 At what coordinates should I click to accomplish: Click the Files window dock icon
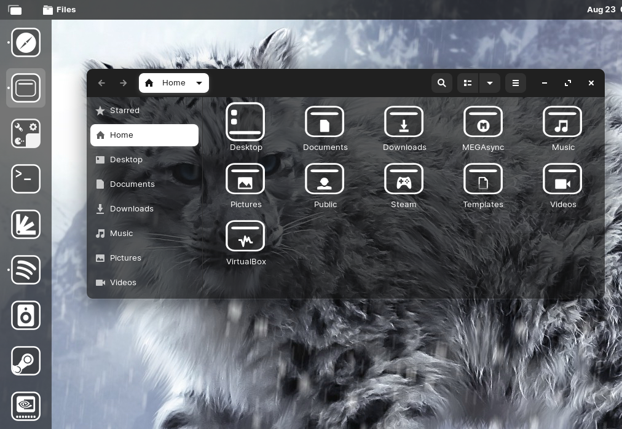(x=26, y=88)
